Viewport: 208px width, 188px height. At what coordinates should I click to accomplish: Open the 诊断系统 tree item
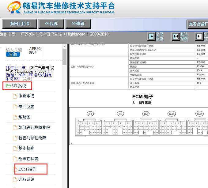pos(26,180)
